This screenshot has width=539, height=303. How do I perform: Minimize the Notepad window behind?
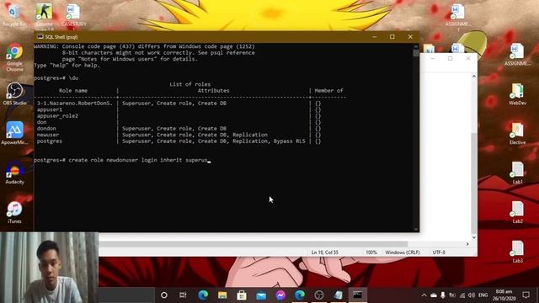click(432, 58)
